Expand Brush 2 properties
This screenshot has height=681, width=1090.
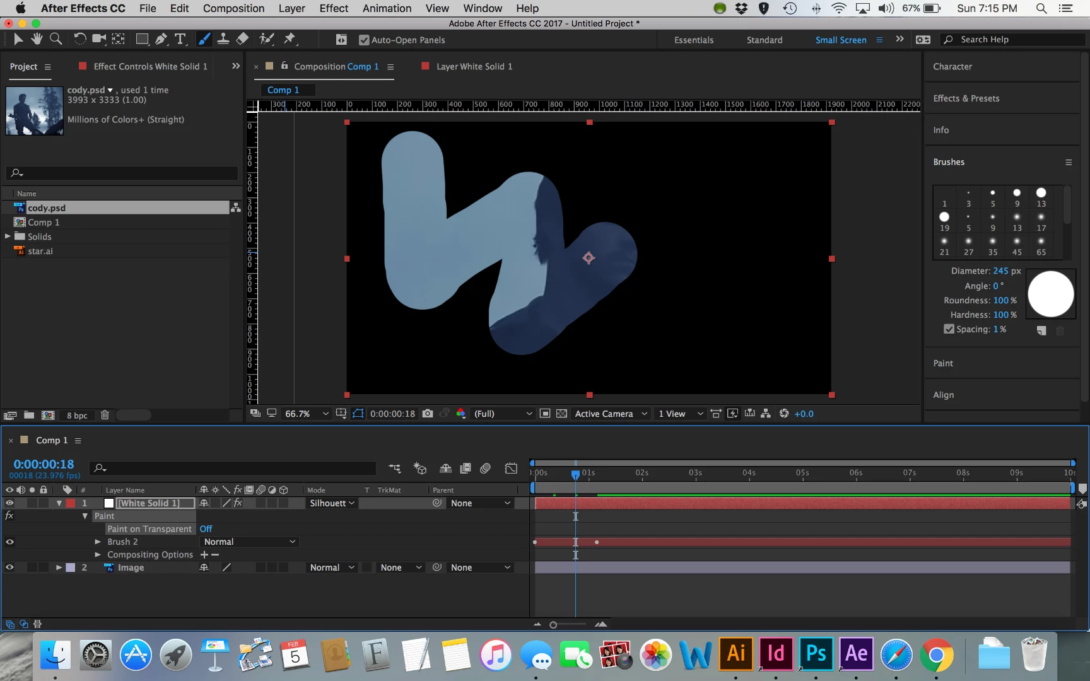click(x=98, y=542)
